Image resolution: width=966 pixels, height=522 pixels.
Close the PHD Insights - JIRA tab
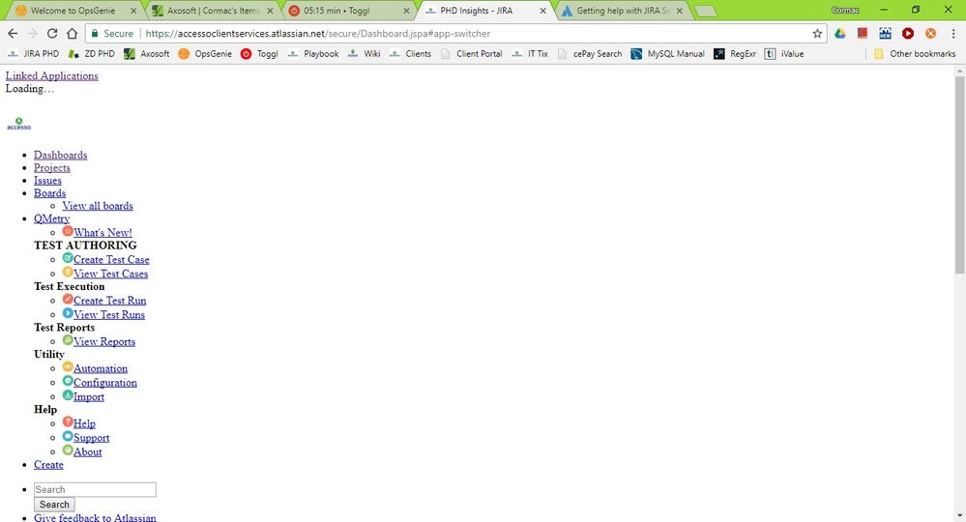click(542, 11)
